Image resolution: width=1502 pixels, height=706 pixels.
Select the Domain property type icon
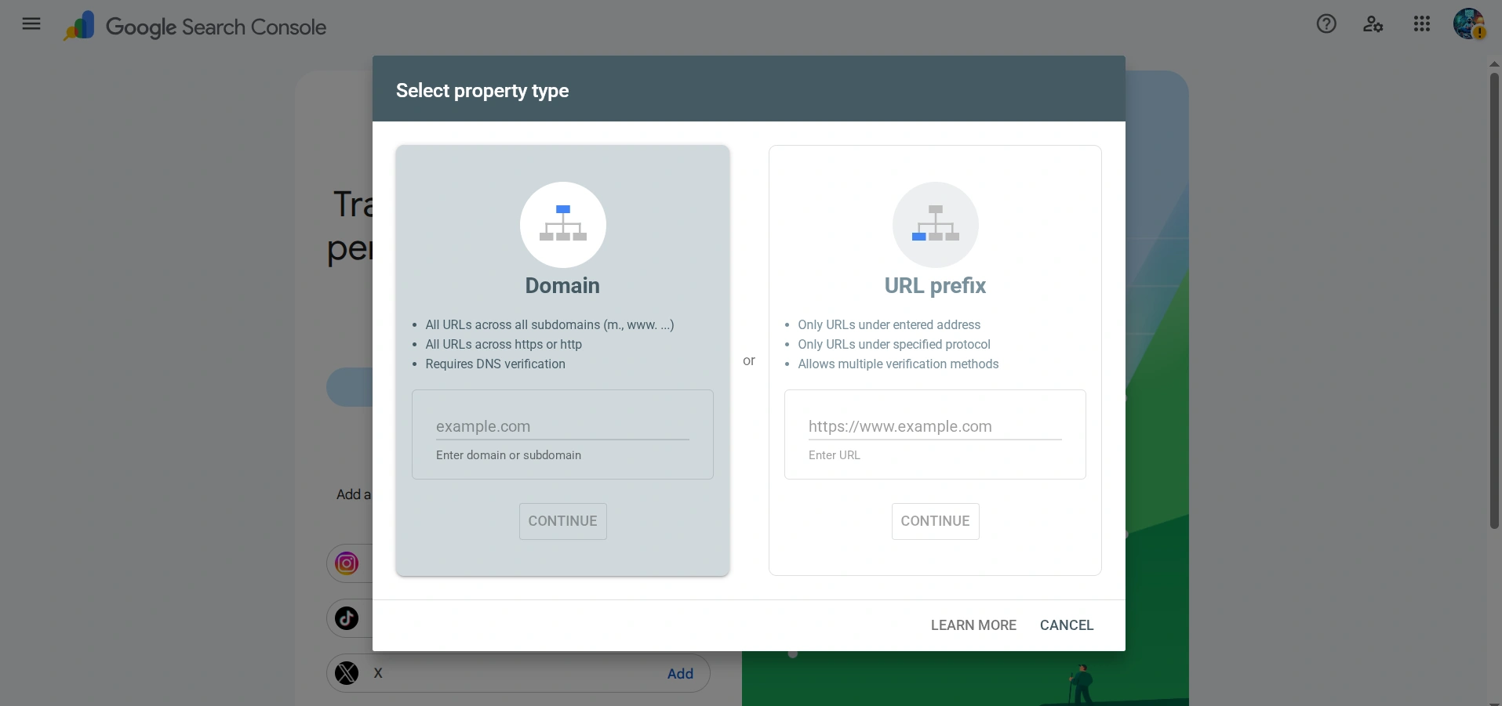pyautogui.click(x=563, y=225)
